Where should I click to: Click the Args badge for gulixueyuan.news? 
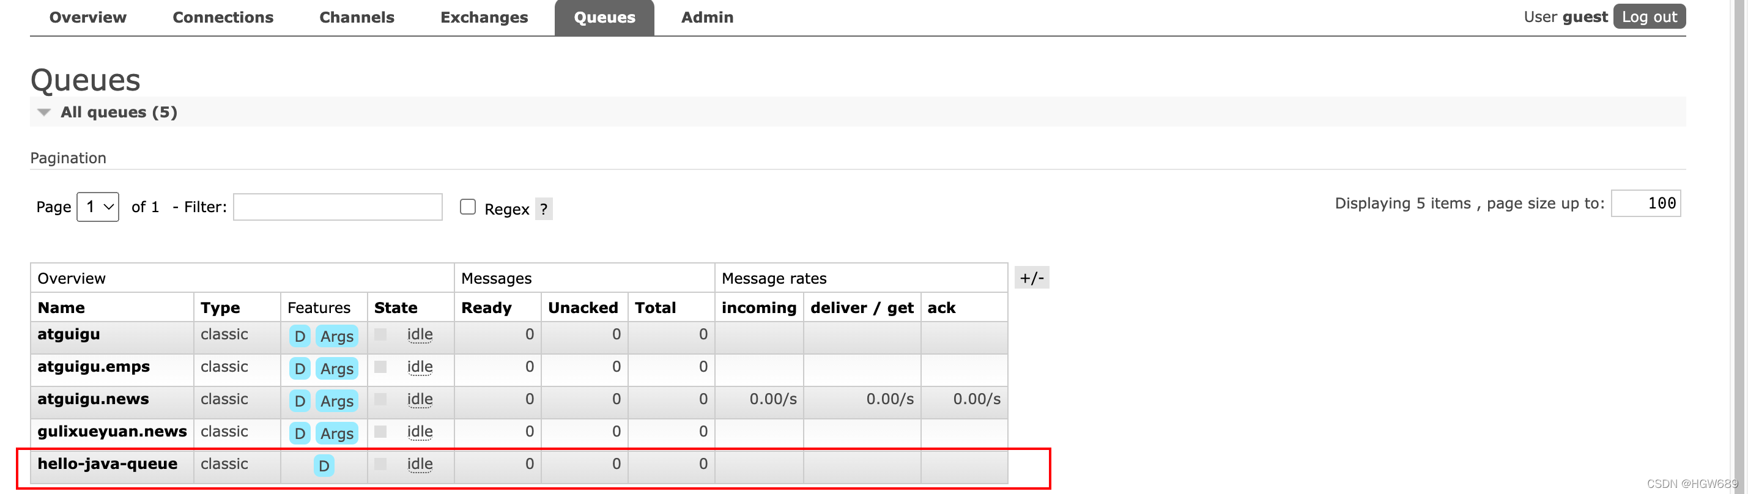point(336,433)
